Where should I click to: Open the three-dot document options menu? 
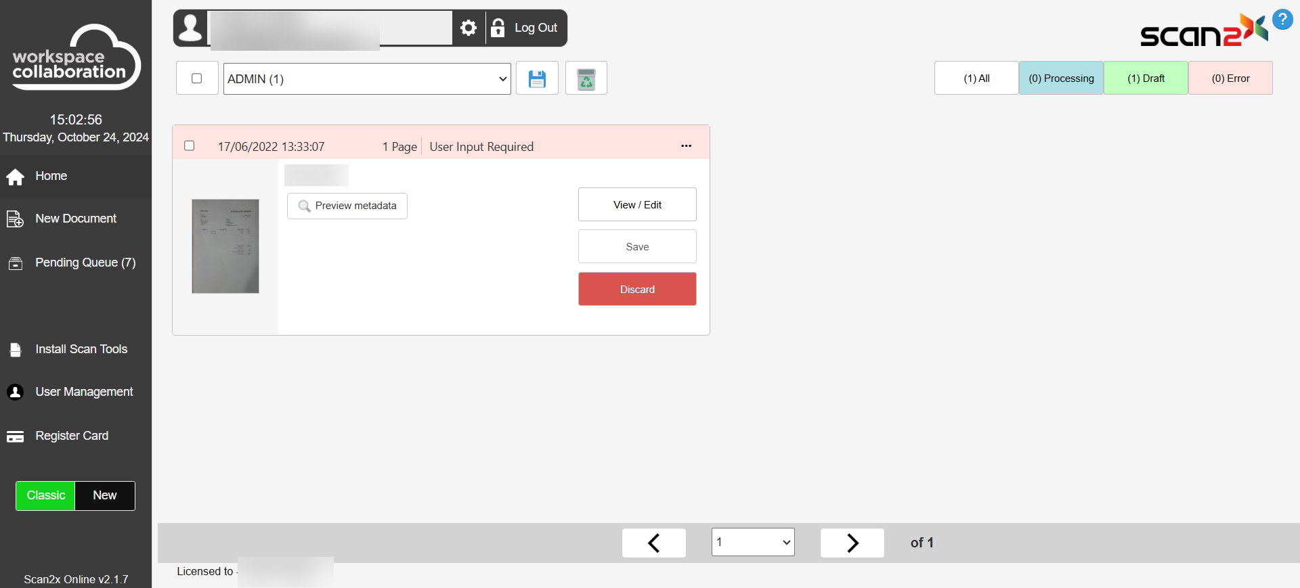tap(686, 146)
